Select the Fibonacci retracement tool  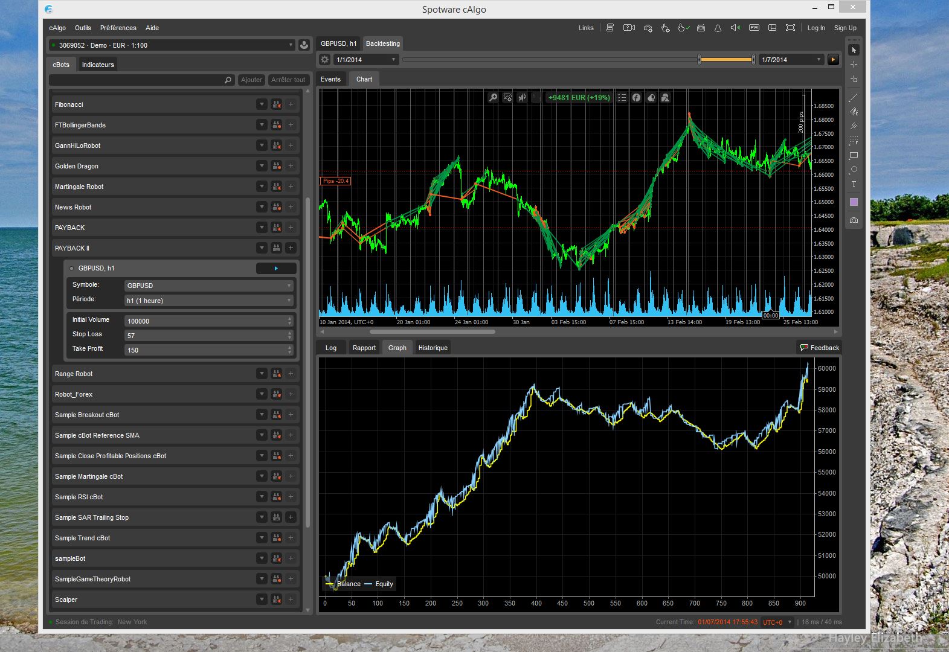pyautogui.click(x=854, y=141)
